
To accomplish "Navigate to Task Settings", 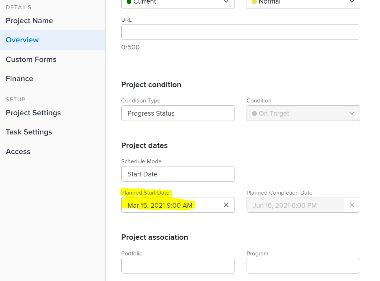I will pos(29,132).
